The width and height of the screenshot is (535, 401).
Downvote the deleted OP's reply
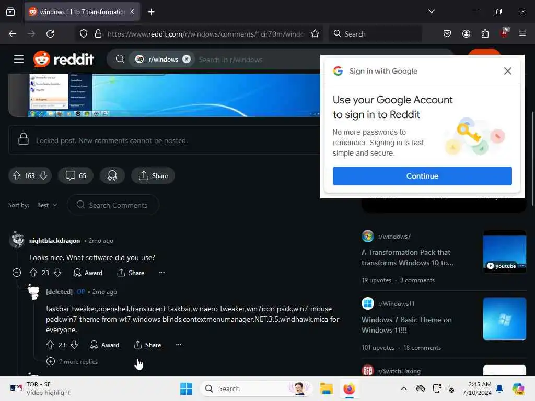[x=74, y=345]
